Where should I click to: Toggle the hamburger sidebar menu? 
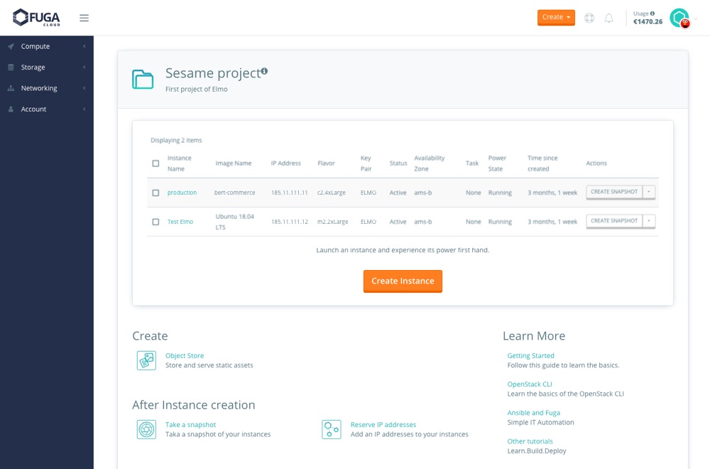(x=84, y=18)
